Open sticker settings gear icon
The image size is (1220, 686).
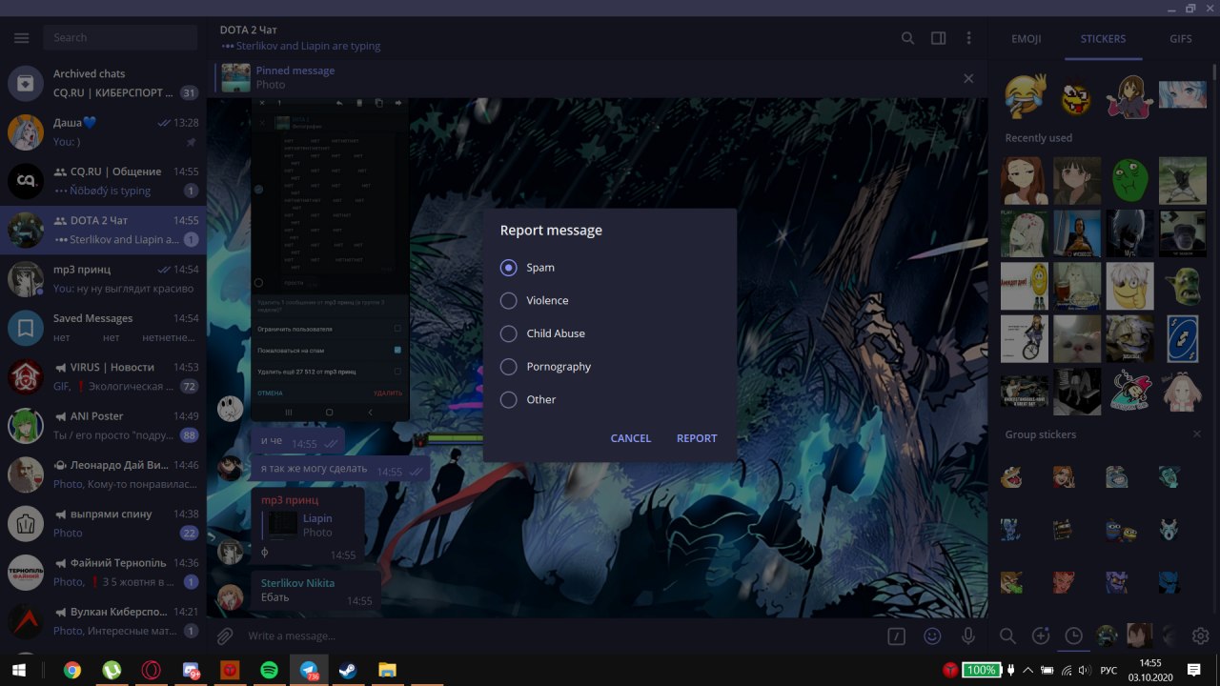click(x=1200, y=636)
